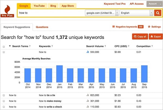Click the Negative keywords list icon
Screen dimensions: 163x110
pyautogui.click(x=114, y=27)
